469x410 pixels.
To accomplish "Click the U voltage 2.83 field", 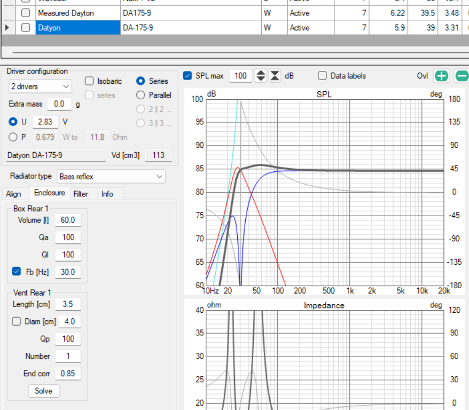I will pyautogui.click(x=45, y=122).
